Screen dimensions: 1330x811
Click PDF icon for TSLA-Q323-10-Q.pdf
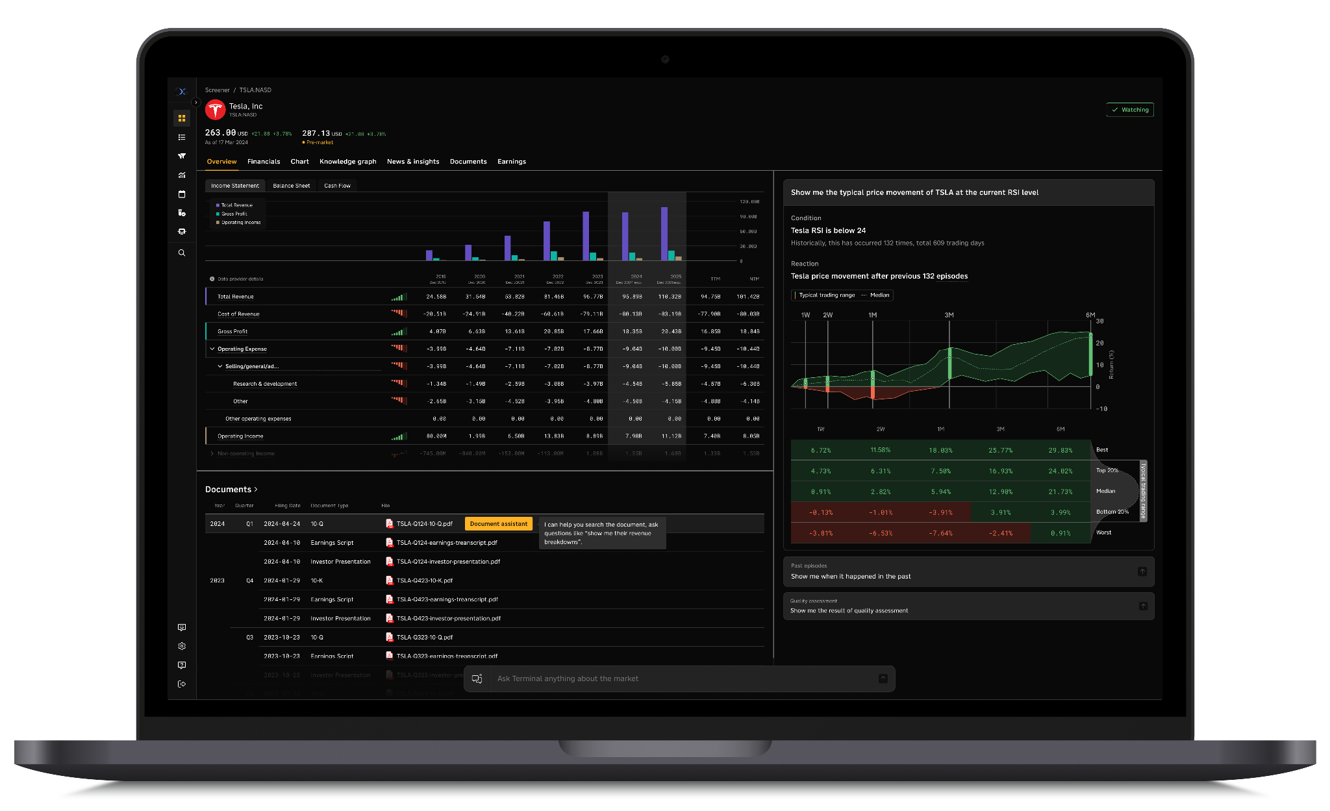click(x=390, y=637)
